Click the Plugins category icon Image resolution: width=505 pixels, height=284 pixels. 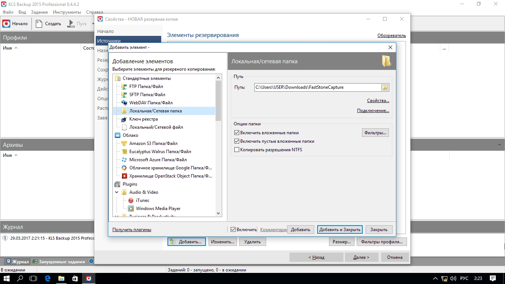pyautogui.click(x=118, y=184)
